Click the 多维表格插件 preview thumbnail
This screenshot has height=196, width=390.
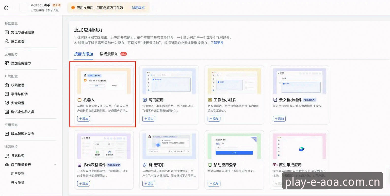pos(104,146)
